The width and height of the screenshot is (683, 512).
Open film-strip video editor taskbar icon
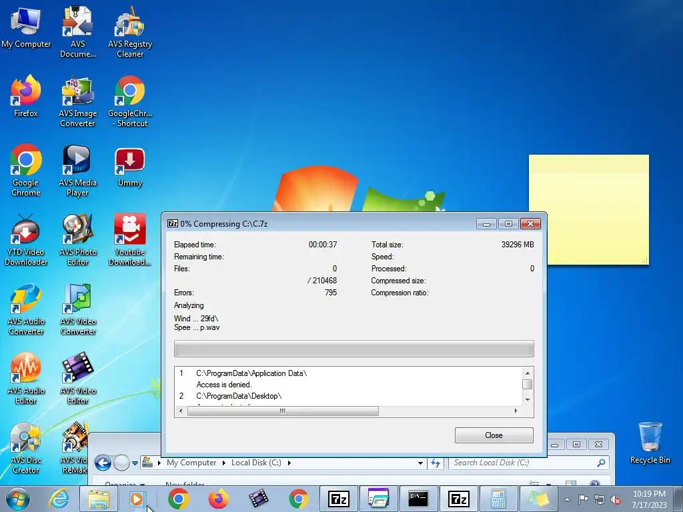click(258, 499)
